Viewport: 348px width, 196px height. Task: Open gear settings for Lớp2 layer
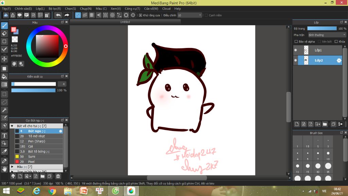tap(339, 61)
